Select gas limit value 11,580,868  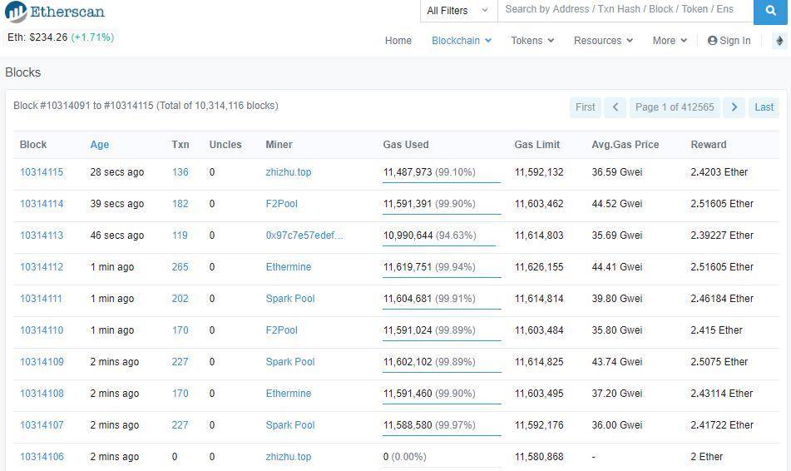tap(539, 457)
